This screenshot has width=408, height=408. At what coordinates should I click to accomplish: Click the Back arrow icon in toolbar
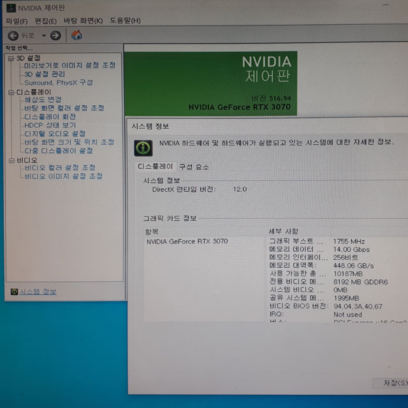(13, 36)
